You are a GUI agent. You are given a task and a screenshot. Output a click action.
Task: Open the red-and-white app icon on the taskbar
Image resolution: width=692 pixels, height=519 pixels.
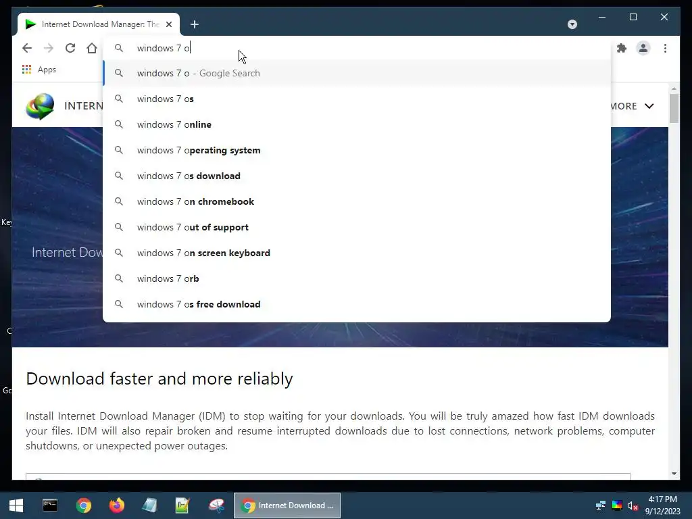[216, 505]
